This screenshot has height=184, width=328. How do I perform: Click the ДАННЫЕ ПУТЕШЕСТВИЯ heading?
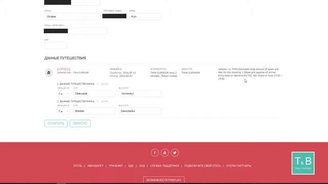[65, 58]
